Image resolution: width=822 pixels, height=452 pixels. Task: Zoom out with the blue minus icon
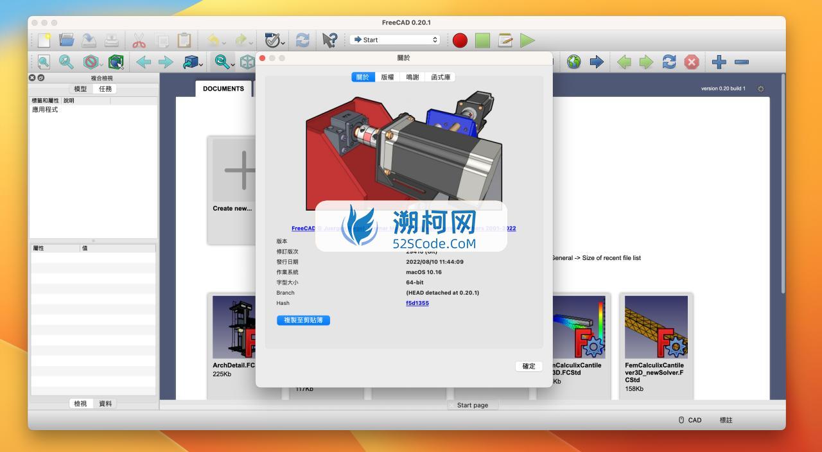(x=742, y=62)
